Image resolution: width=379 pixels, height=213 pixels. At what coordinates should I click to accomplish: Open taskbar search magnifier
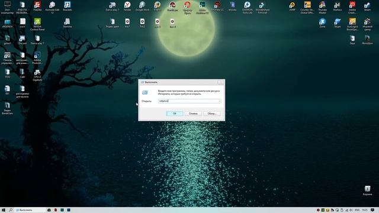11,210
